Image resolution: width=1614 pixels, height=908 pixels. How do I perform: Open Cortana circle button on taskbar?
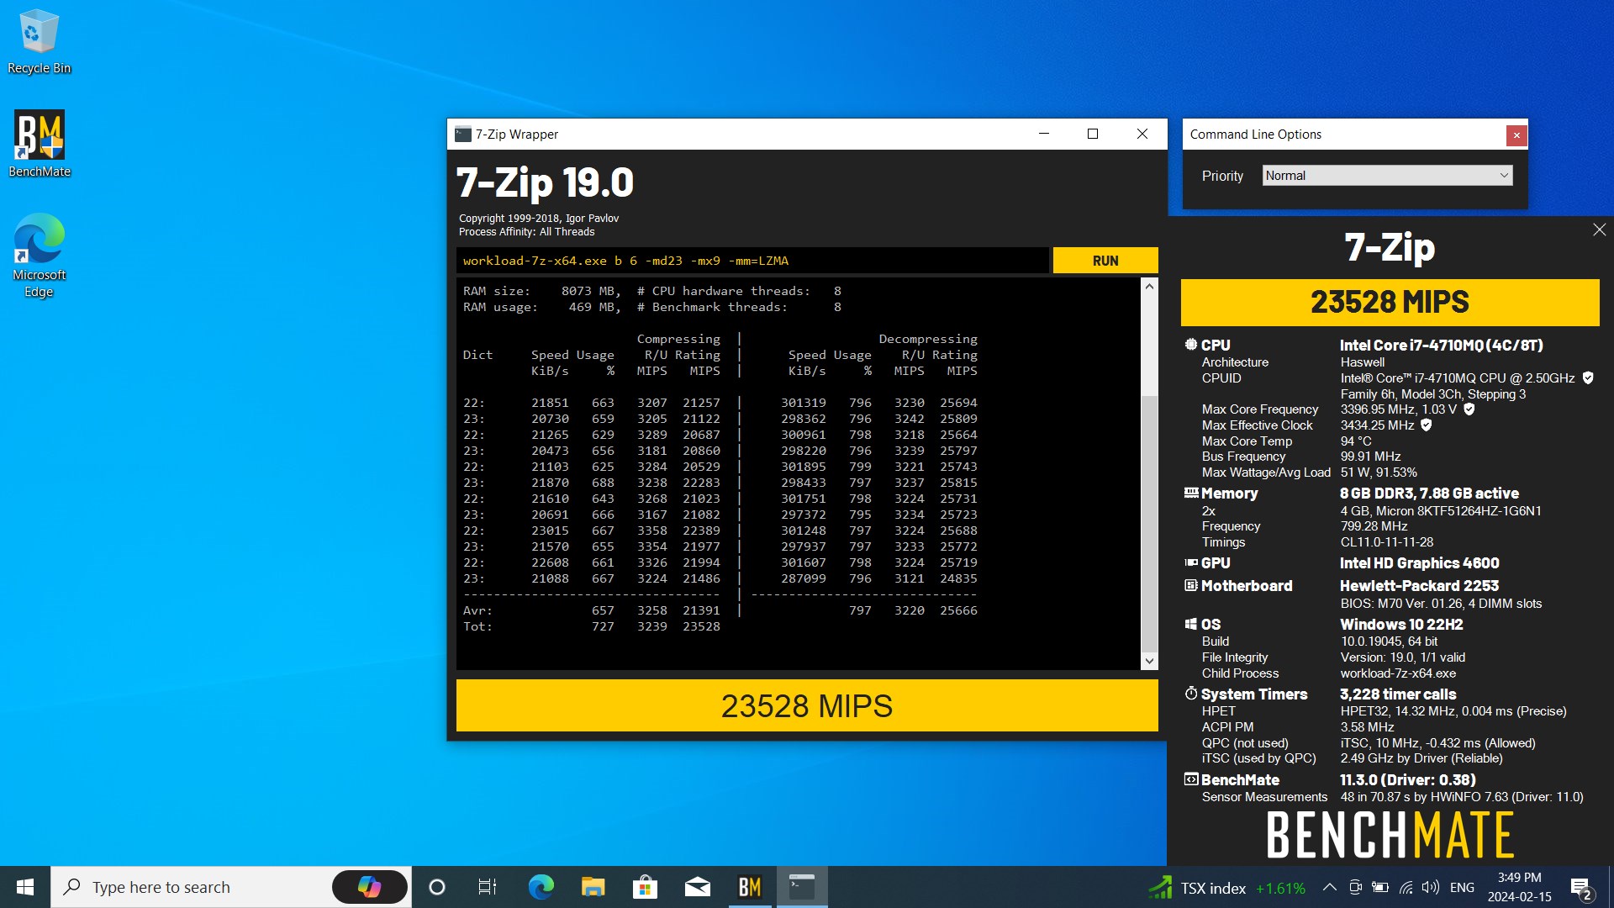[x=436, y=887]
